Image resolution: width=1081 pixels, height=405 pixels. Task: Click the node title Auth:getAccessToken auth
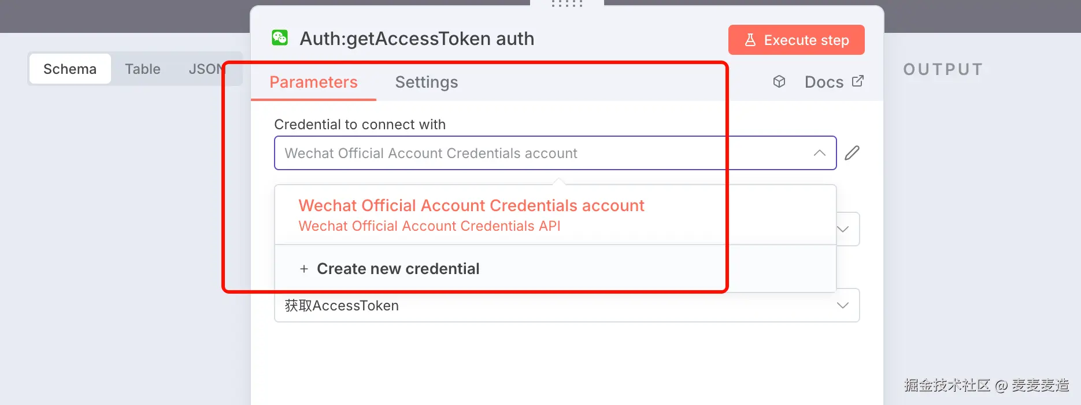pyautogui.click(x=417, y=39)
